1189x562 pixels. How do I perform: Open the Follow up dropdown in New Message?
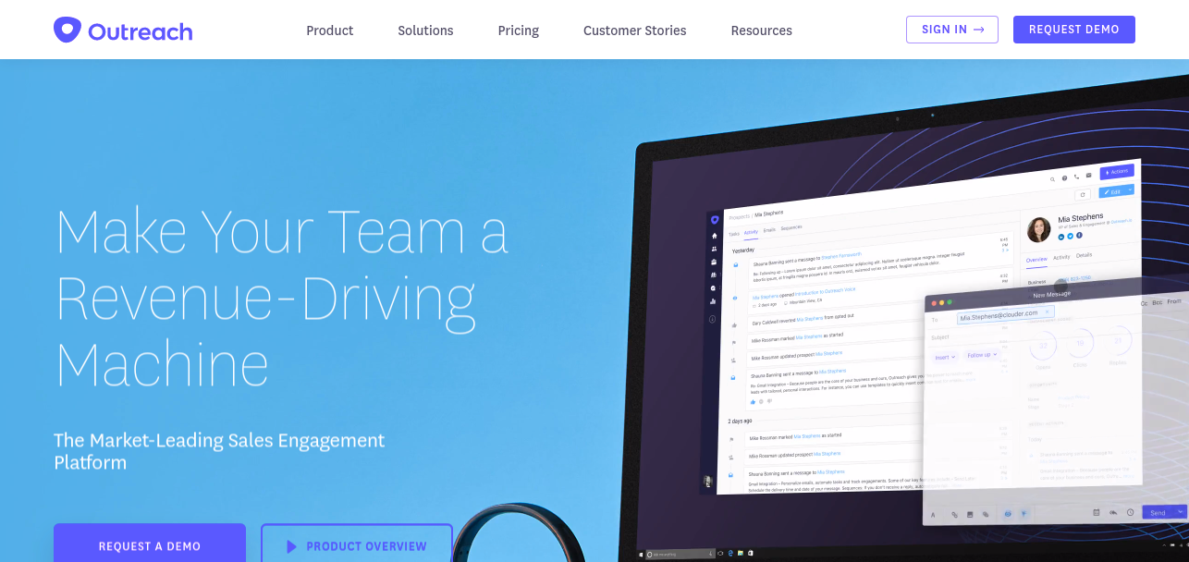point(981,355)
